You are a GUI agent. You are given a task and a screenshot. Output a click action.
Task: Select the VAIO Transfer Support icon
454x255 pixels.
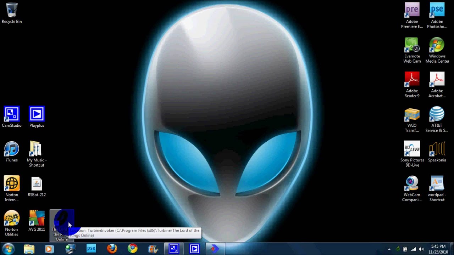point(412,120)
